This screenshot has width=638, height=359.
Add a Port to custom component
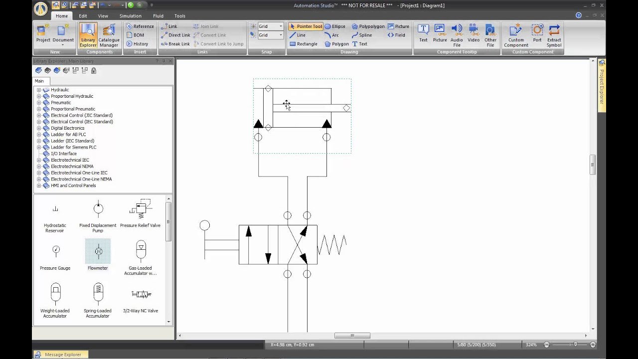click(537, 34)
